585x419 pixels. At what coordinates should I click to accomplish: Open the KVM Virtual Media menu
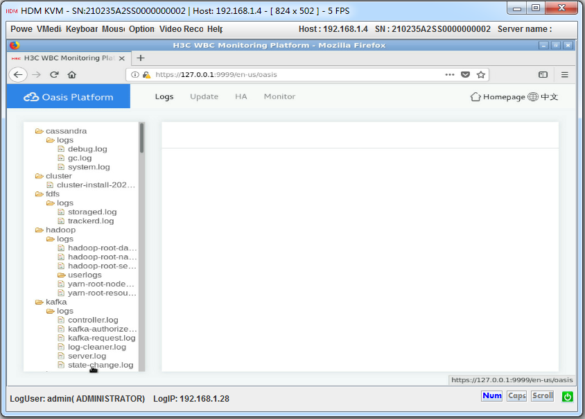[x=49, y=29]
